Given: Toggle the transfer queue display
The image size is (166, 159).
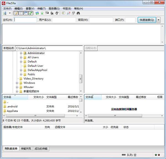Looking at the screenshot, I should click(x=30, y=13).
